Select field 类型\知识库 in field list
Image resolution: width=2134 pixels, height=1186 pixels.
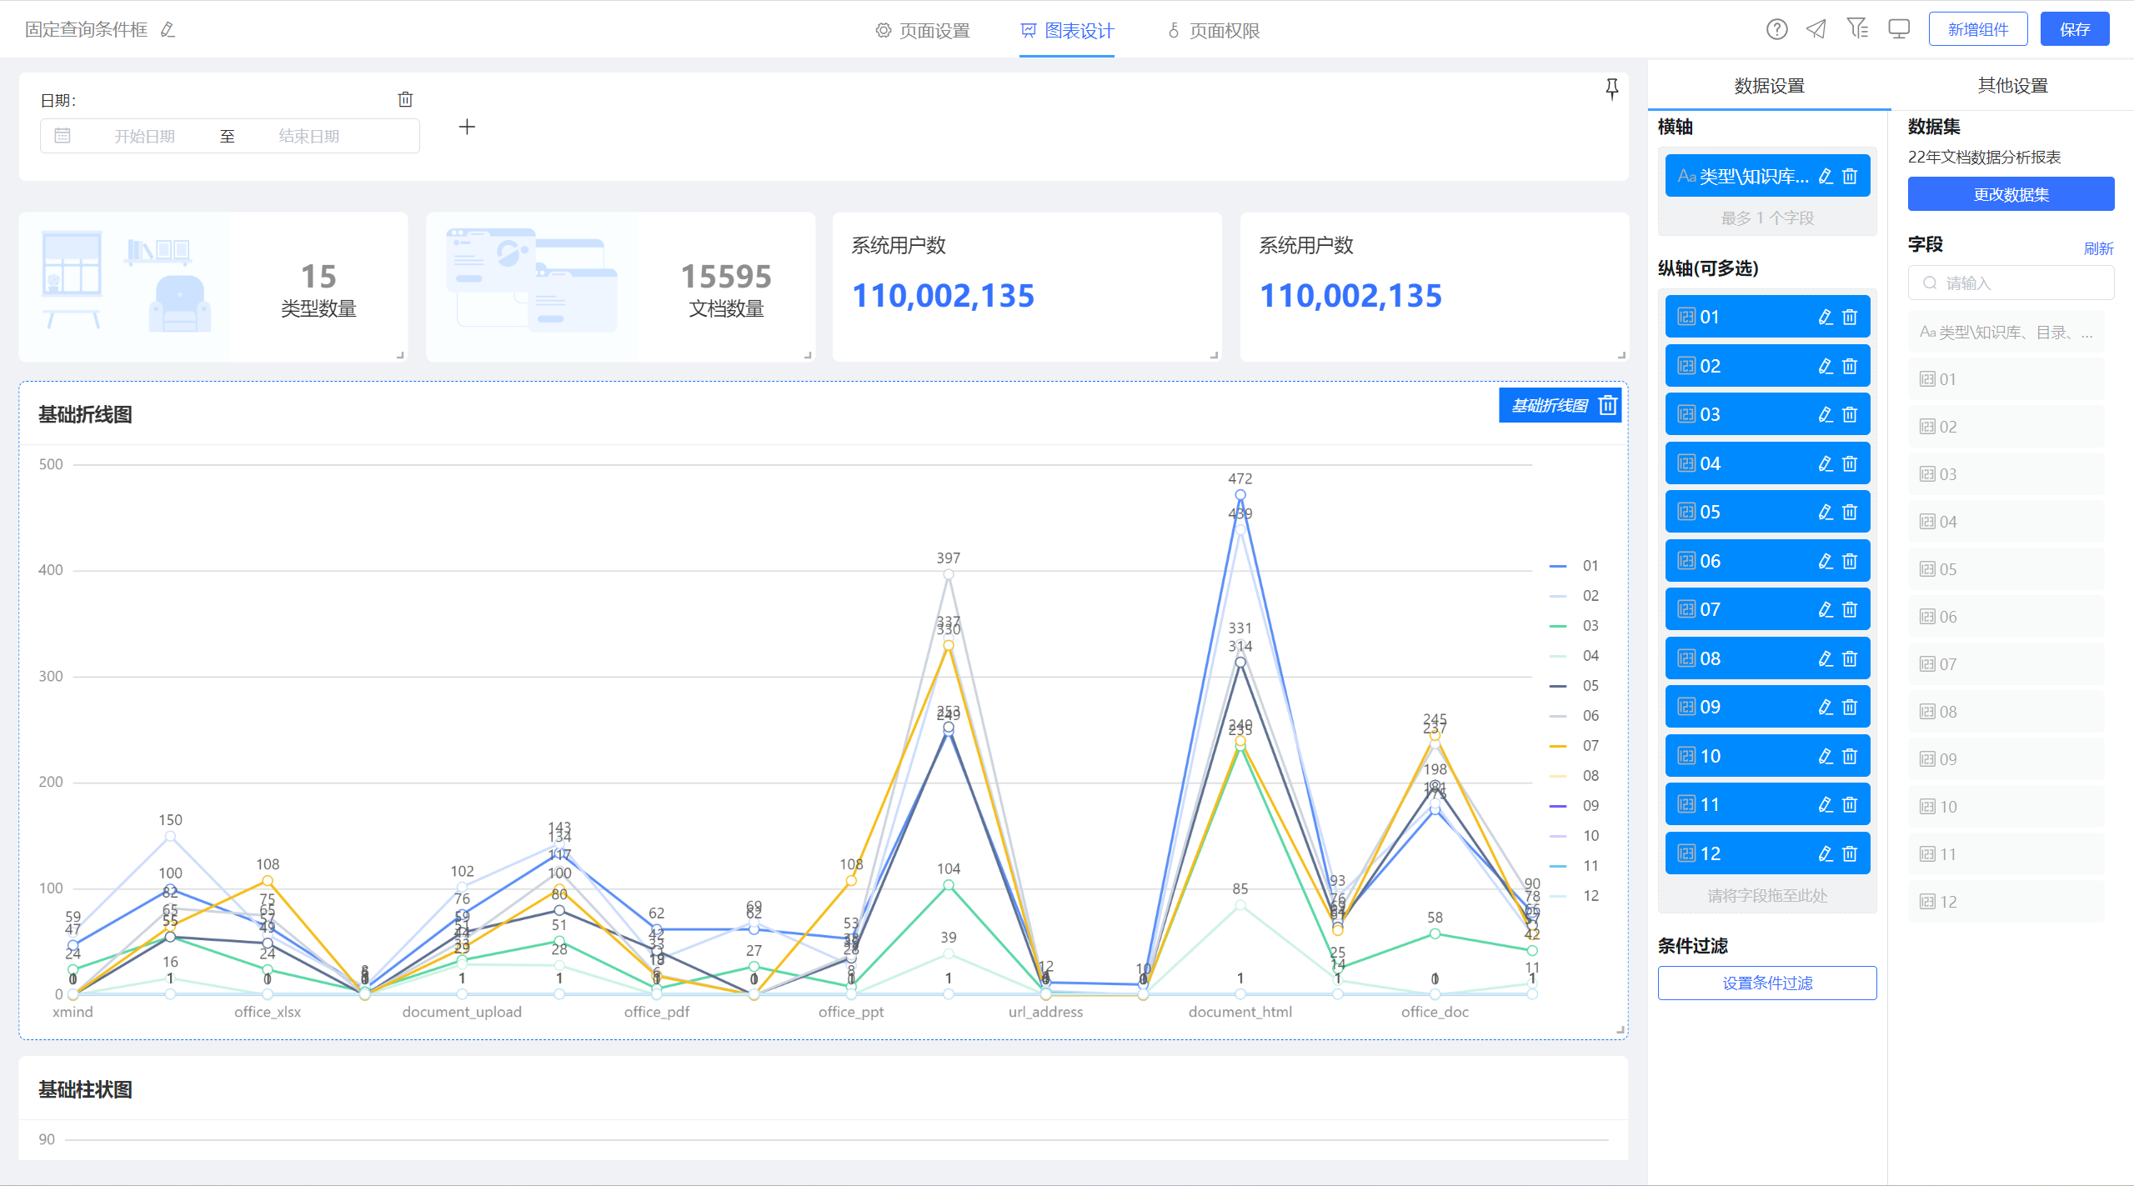coord(2006,332)
